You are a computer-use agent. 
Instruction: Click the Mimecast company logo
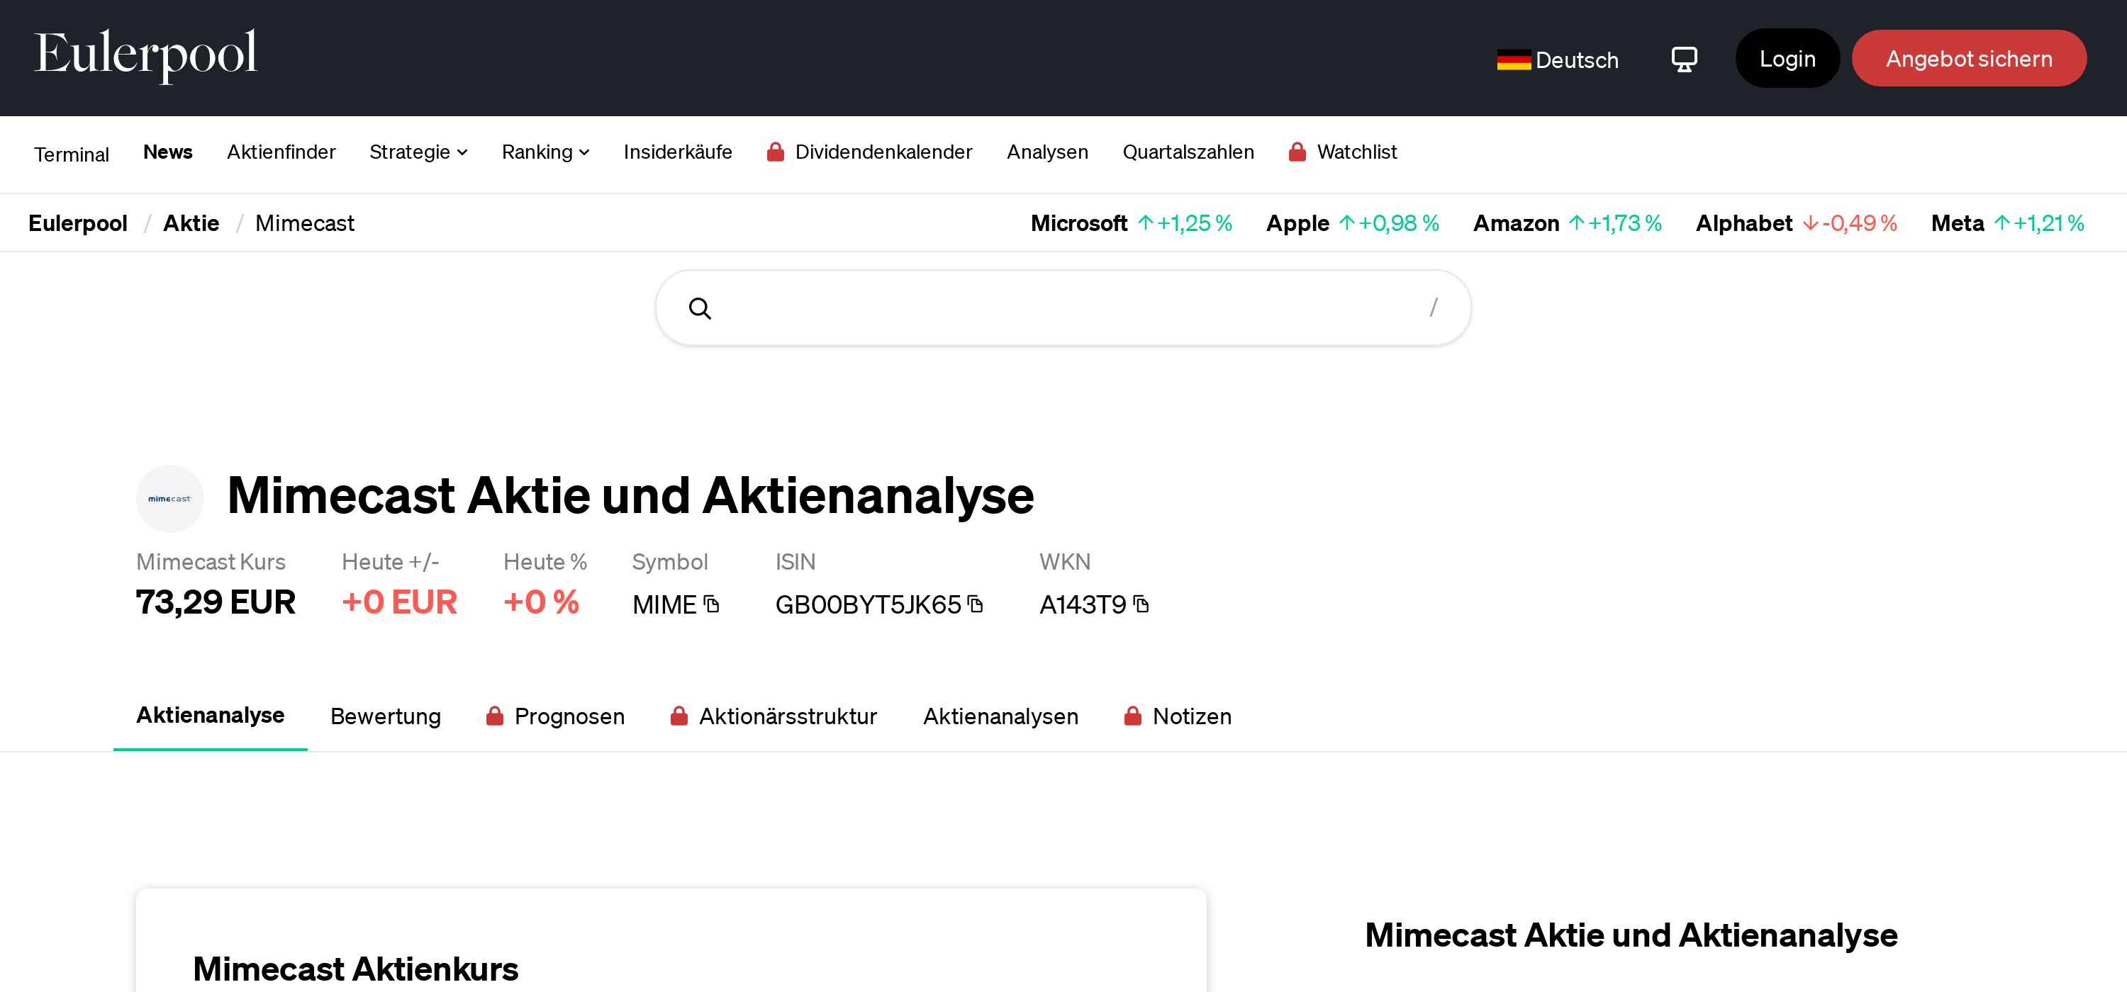[x=170, y=497]
